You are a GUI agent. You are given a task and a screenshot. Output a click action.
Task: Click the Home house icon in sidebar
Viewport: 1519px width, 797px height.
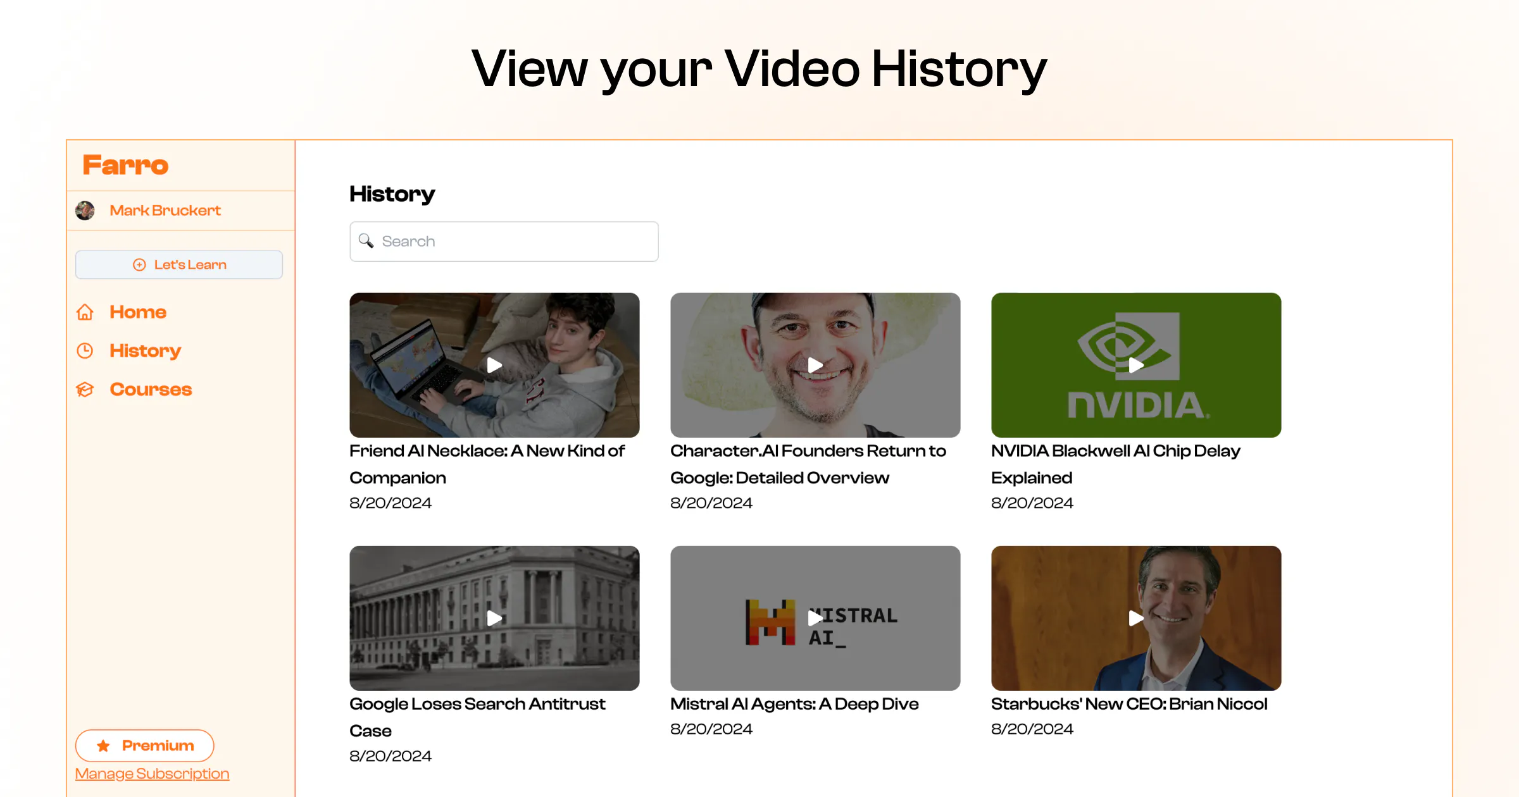click(85, 312)
